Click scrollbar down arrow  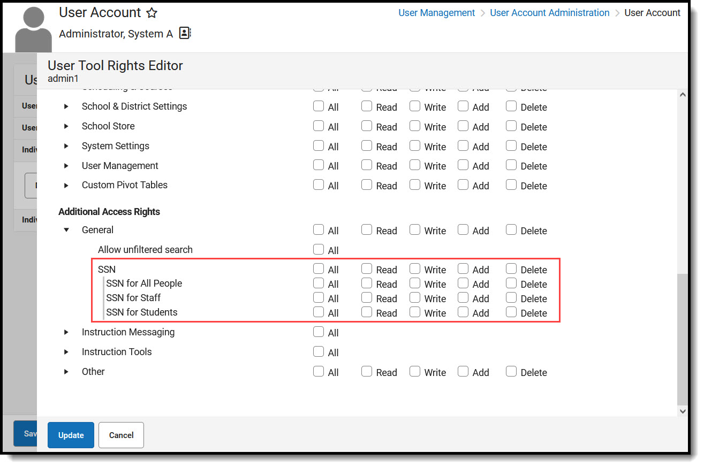pyautogui.click(x=682, y=411)
